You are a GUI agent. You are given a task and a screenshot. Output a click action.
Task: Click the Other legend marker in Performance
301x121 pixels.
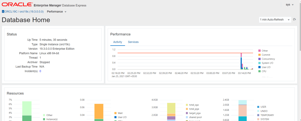tap(259, 51)
